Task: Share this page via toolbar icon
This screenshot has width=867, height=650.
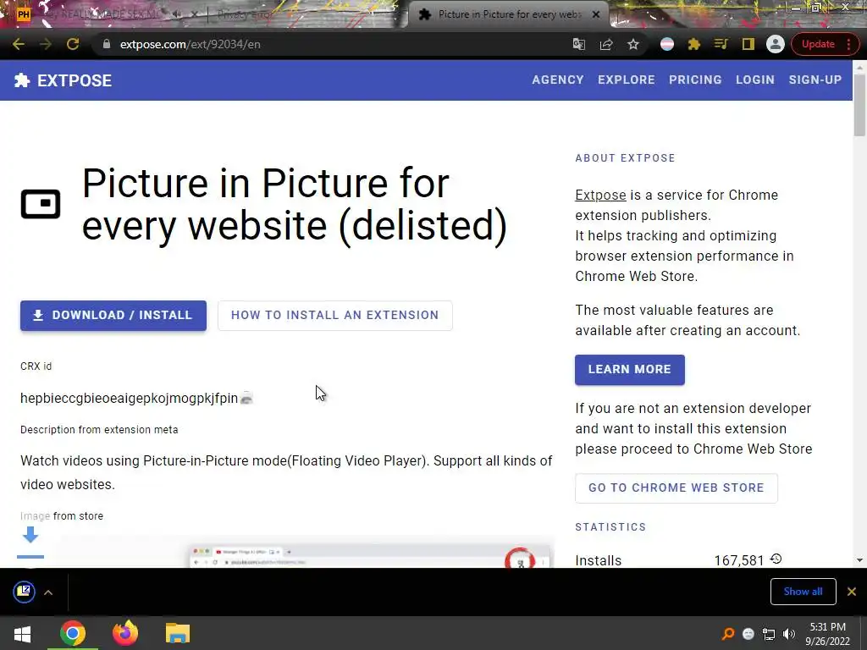Action: (x=606, y=44)
